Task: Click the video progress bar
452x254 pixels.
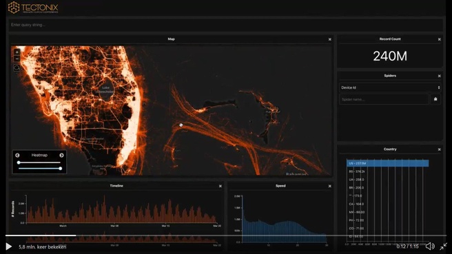Action: (x=226, y=235)
